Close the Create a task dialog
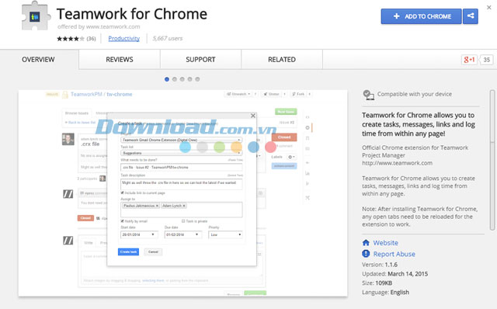Image resolution: width=497 pixels, height=309 pixels. [253, 116]
